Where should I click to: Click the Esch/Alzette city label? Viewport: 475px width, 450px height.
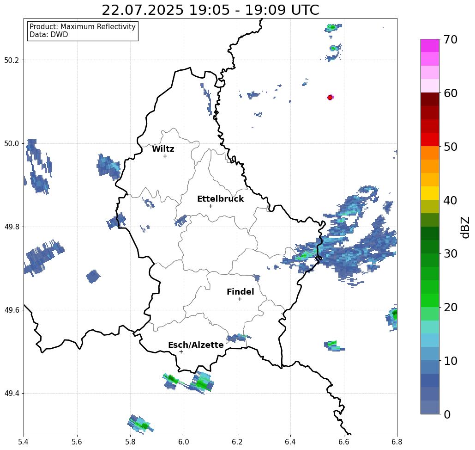196,345
